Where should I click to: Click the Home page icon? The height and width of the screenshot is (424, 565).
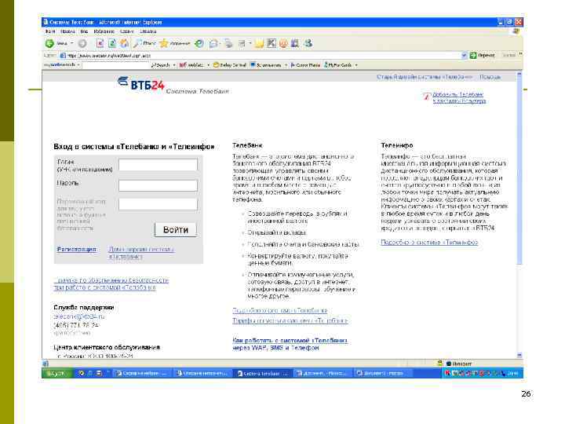click(124, 44)
